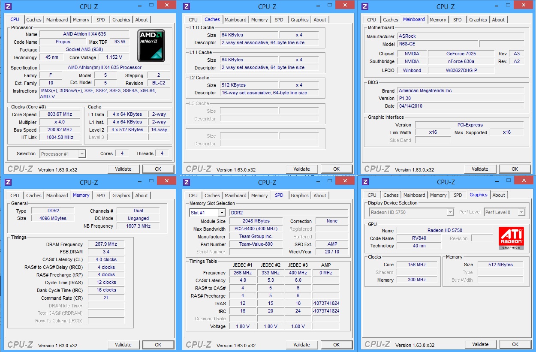Open Memory tab in the Caches window
Image resolution: width=536 pixels, height=352 pixels.
coord(259,20)
